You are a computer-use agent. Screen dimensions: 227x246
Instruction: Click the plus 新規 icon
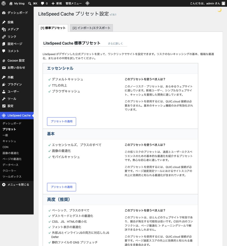(x=53, y=3)
